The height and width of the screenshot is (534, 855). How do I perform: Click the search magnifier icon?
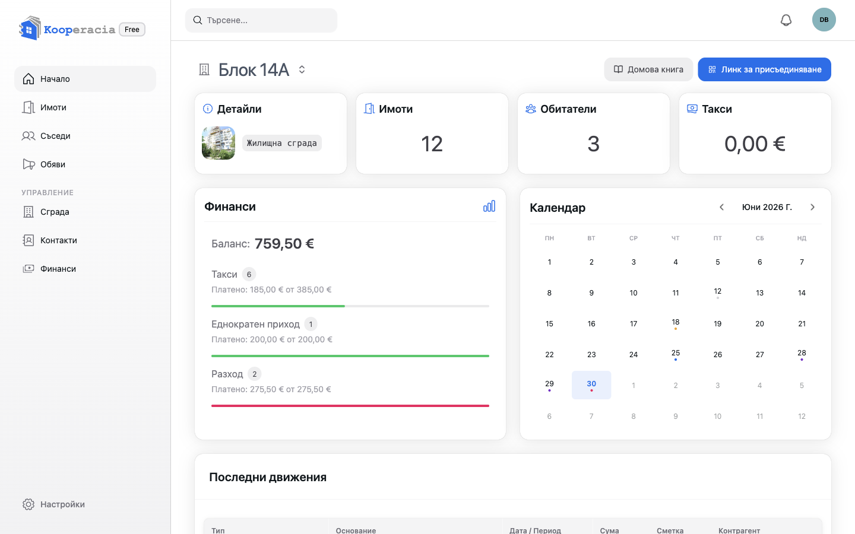pos(198,20)
